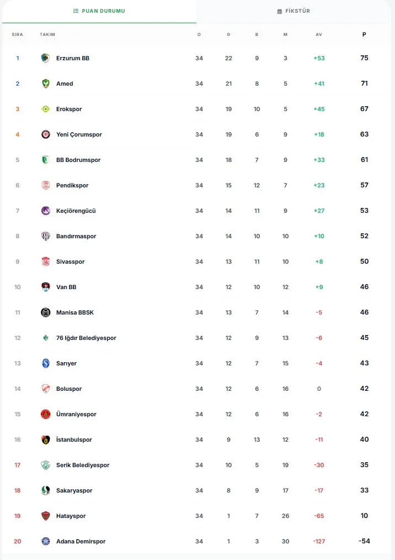Go to the Bandırmaspor team page
The image size is (395, 560).
click(76, 236)
